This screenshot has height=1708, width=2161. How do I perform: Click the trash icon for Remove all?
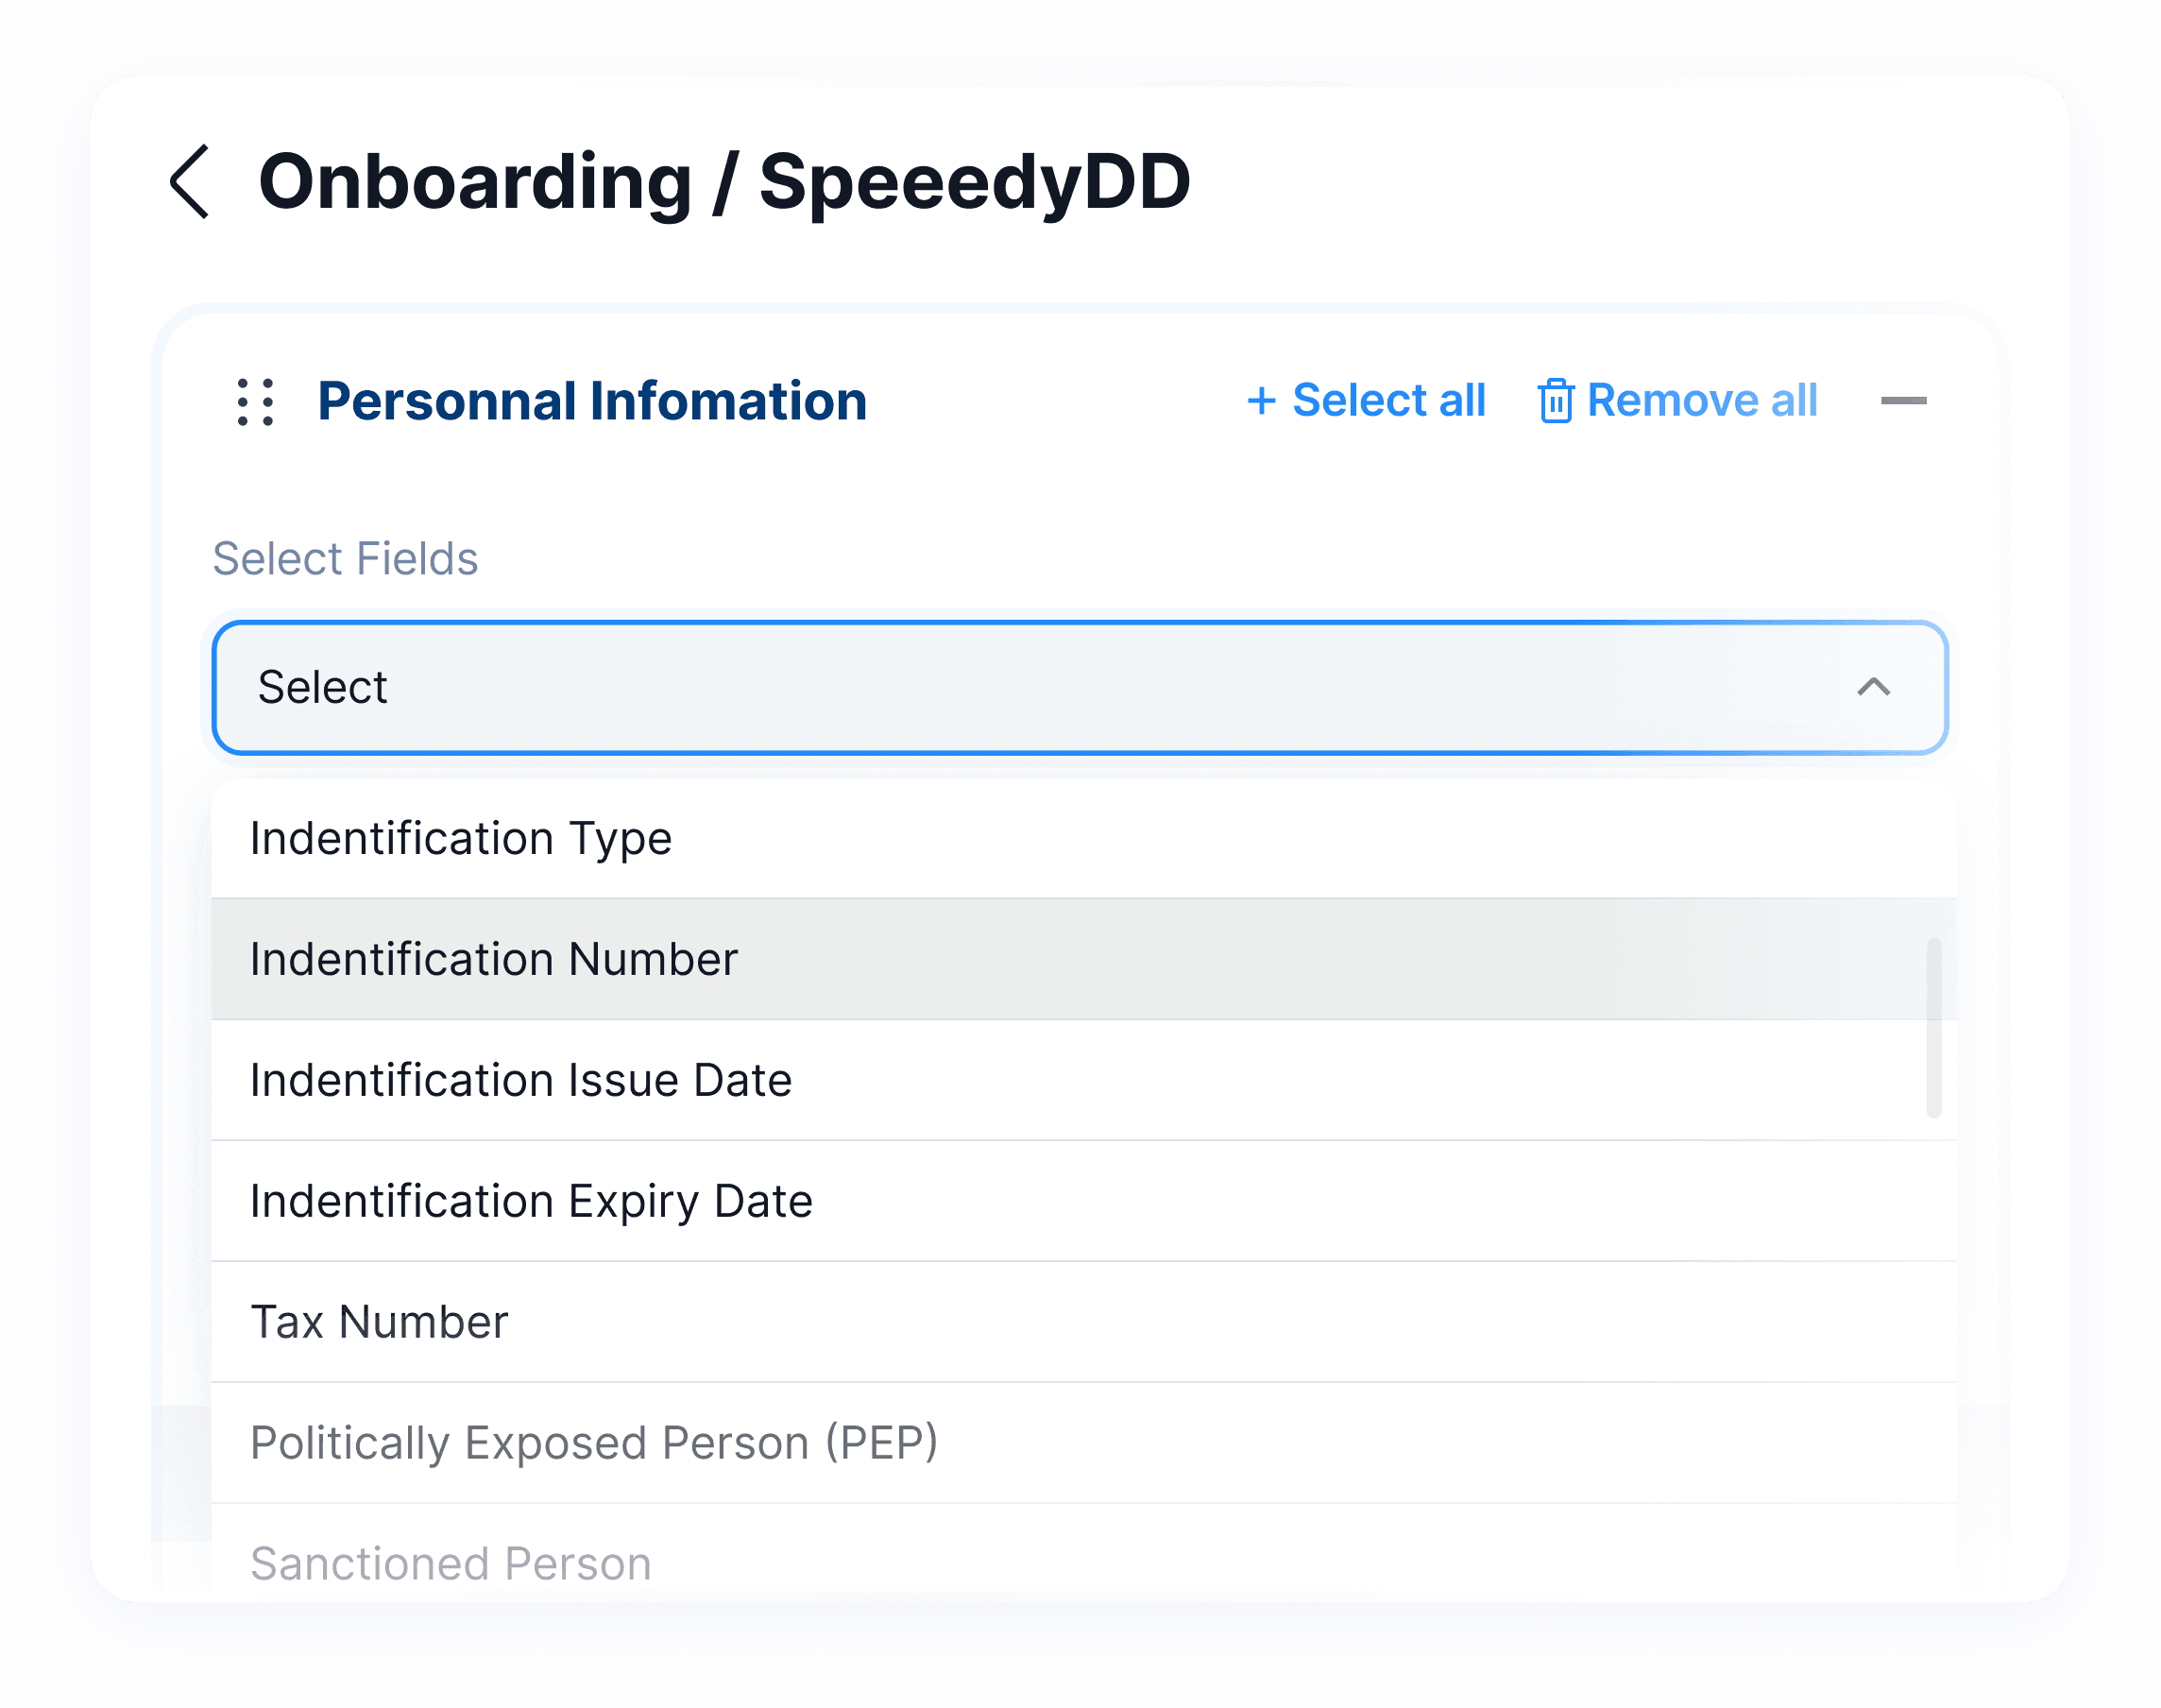point(1556,401)
